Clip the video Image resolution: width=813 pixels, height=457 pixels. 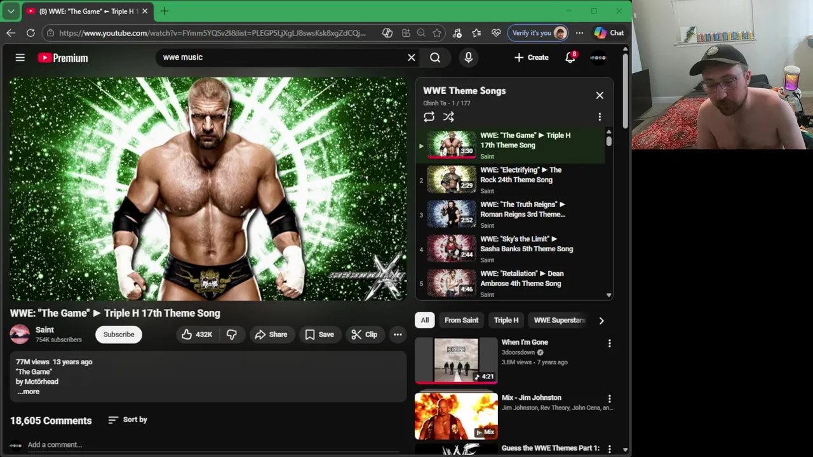[x=365, y=334]
